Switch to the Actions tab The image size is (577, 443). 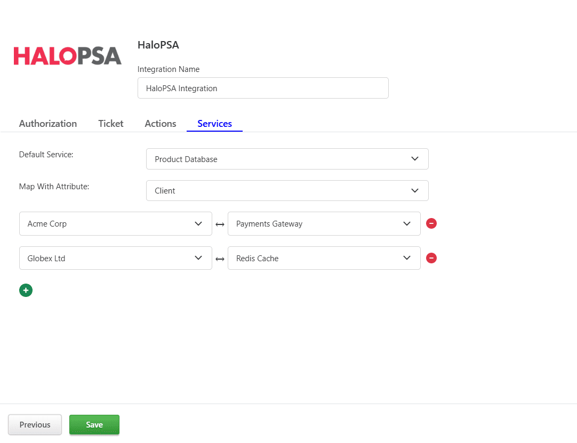pos(161,124)
